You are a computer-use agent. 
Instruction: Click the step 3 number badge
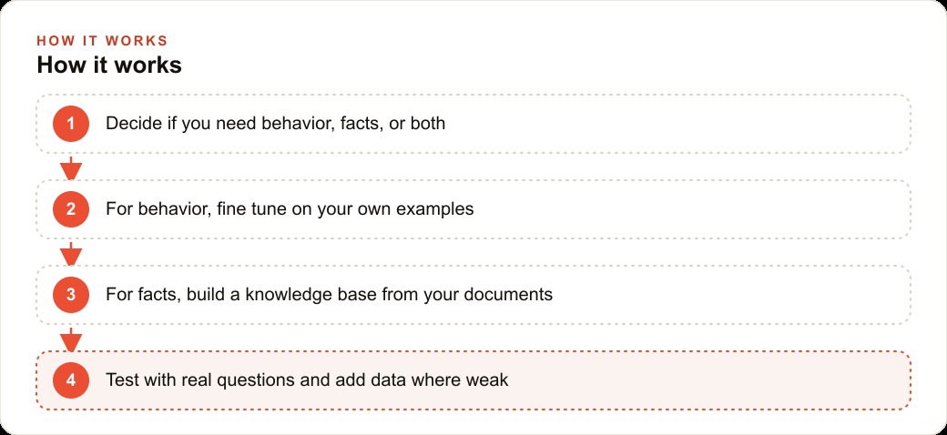[71, 295]
